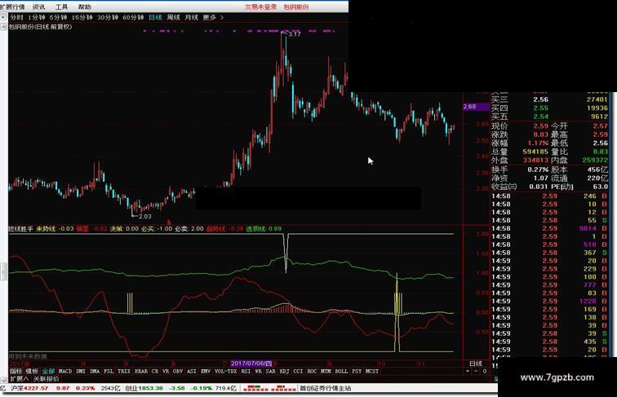Apply the KDJ indicator
This screenshot has width=617, height=397.
[284, 371]
